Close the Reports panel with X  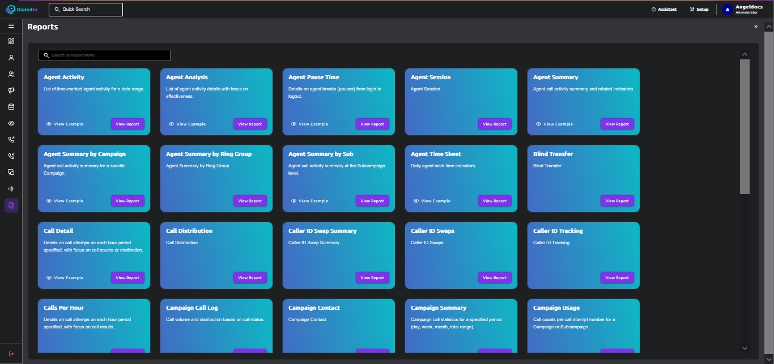click(x=756, y=27)
